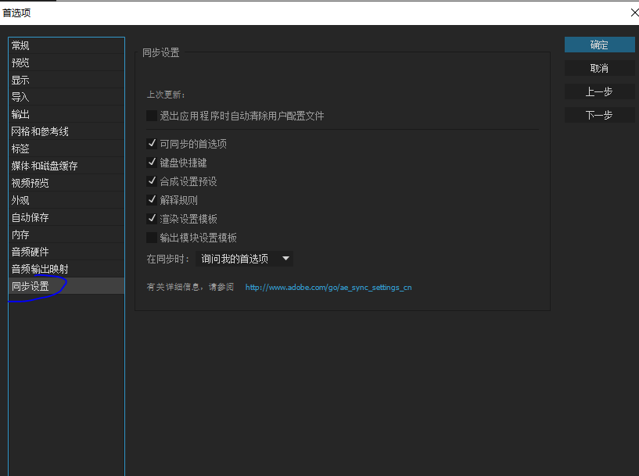Uncheck the 渲染设置模板 option
This screenshot has width=639, height=476.
(152, 219)
